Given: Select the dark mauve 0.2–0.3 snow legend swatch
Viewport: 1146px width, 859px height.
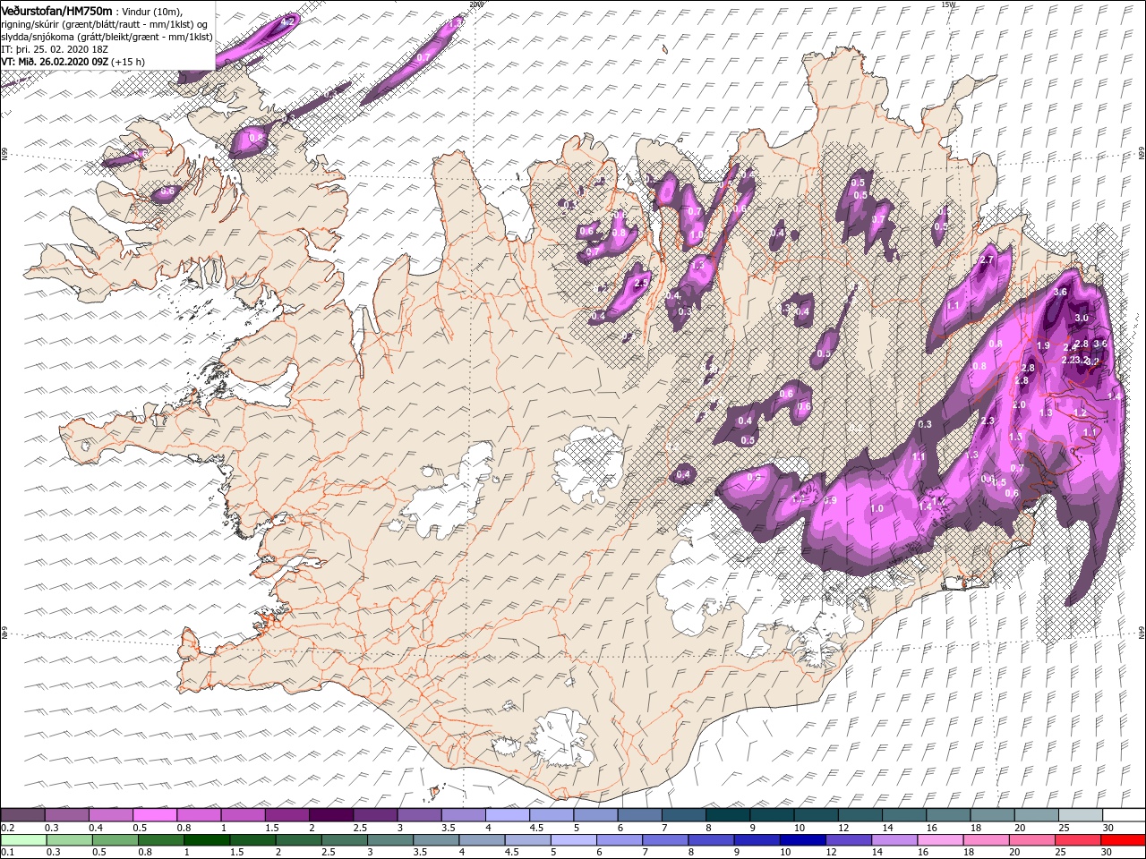Looking at the screenshot, I should (23, 814).
